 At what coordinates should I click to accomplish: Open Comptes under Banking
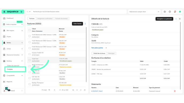[x=10, y=69]
